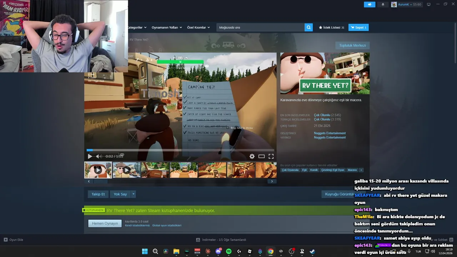Click the Takip Et follow button
This screenshot has width=457, height=257.
tap(98, 194)
